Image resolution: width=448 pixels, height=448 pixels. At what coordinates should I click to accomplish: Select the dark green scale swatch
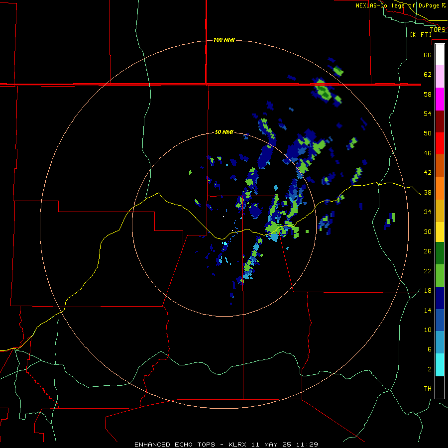pyautogui.click(x=440, y=253)
